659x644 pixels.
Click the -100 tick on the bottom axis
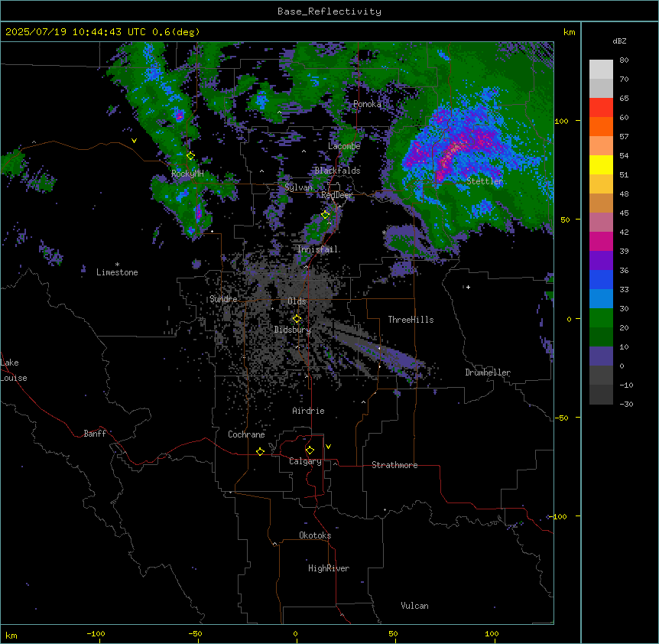96,633
